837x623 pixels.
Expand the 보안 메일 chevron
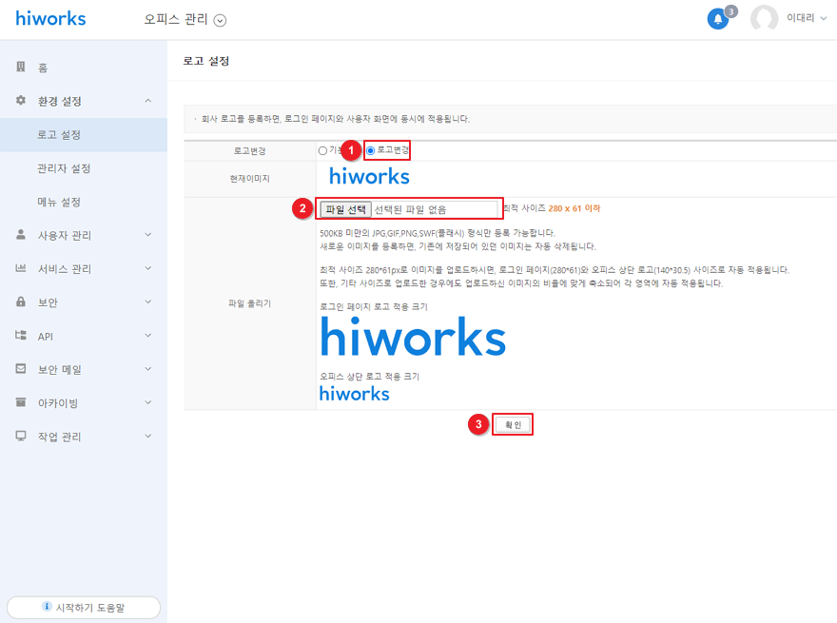tap(147, 369)
